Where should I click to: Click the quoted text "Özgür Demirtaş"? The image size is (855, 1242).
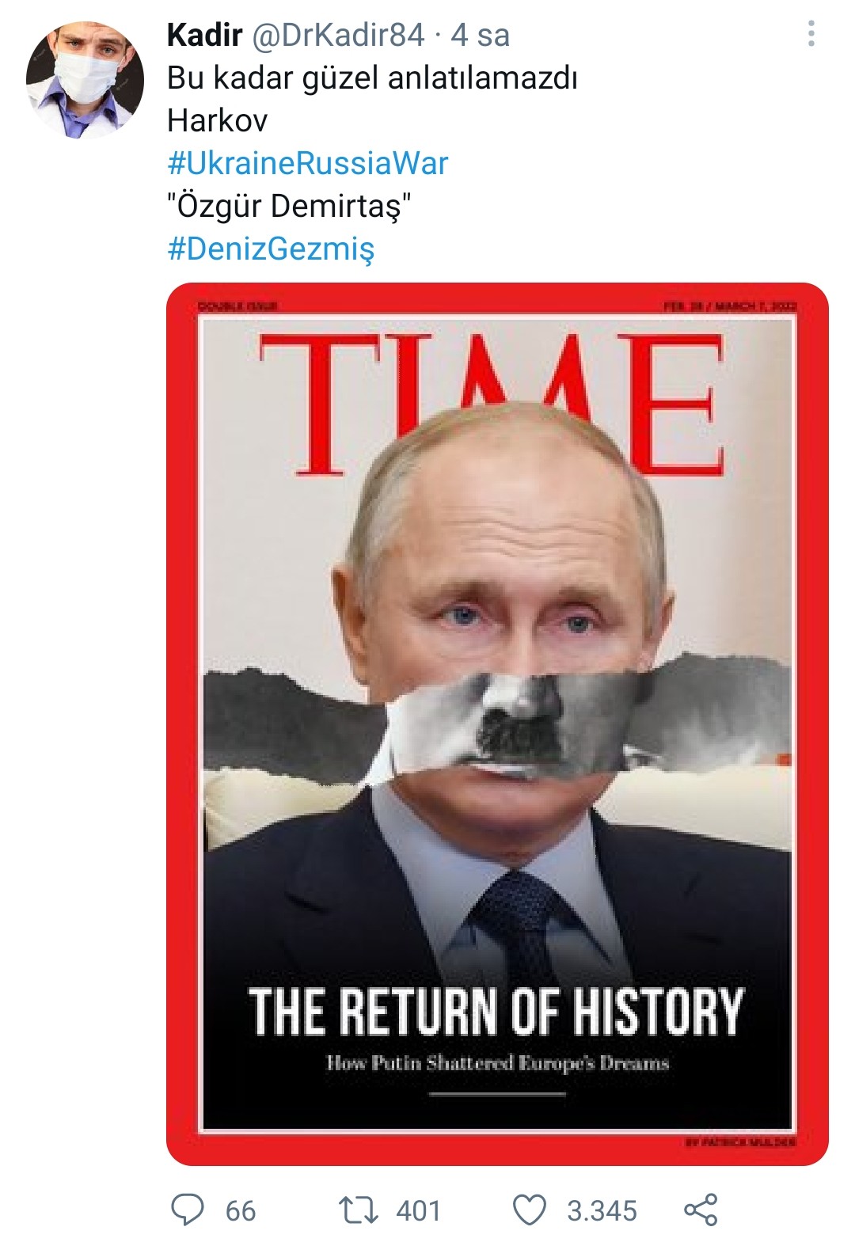[x=289, y=206]
